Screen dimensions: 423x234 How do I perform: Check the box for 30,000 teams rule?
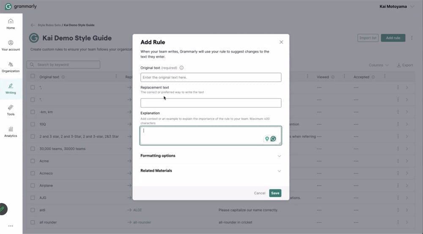(x=33, y=149)
